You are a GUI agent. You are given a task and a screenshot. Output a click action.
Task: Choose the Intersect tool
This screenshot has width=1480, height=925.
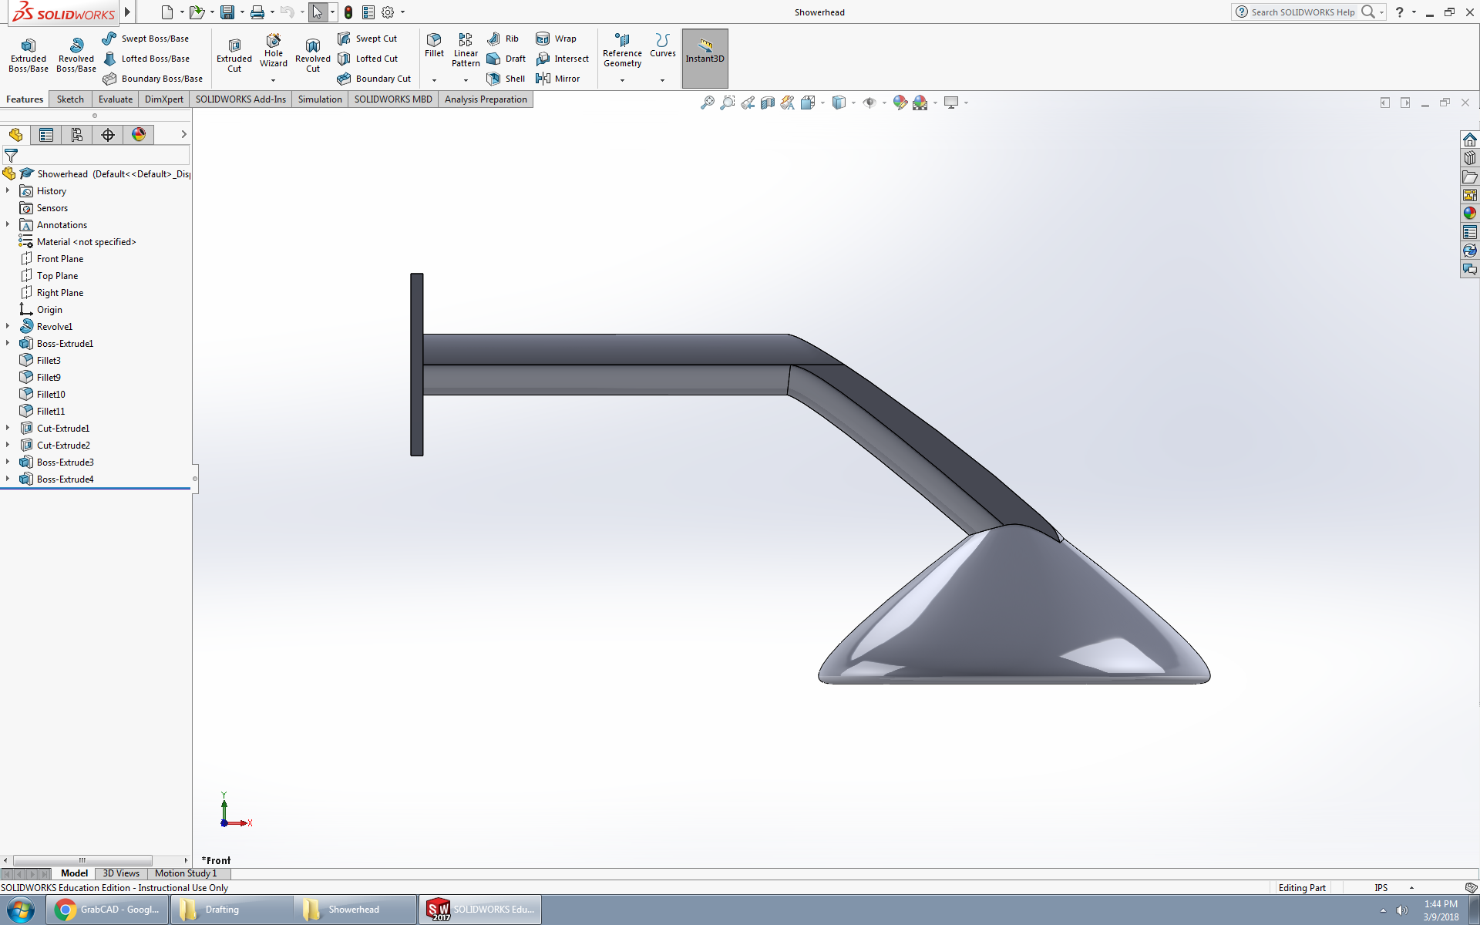tap(562, 59)
